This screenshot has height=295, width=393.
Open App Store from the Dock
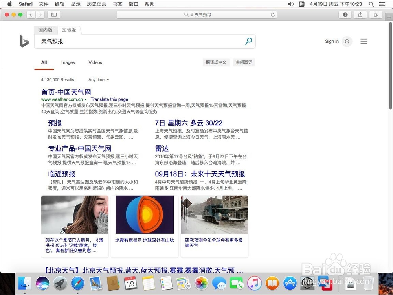(290, 283)
